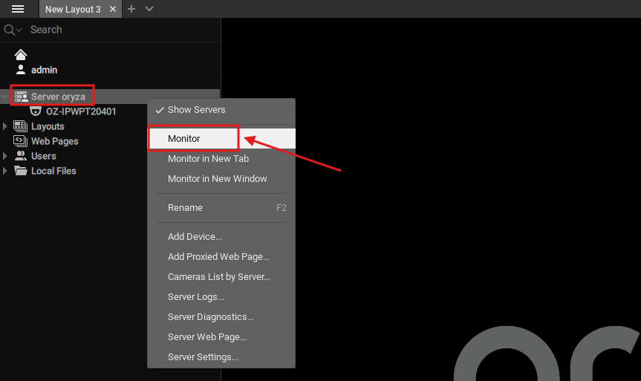Screen dimensions: 641x381
Task: Choose Monitor in New Tab
Action: pyautogui.click(x=221, y=159)
